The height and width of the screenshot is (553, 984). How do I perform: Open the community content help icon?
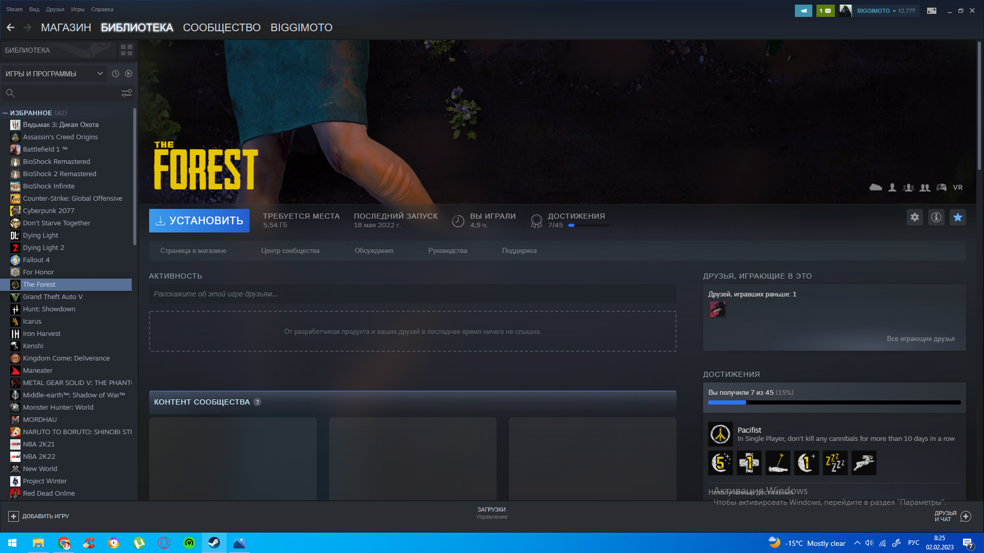[x=257, y=402]
